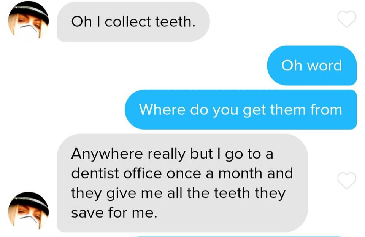Click the word "word" in the sent message

point(324,66)
